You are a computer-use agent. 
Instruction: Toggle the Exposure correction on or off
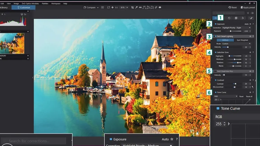point(215,24)
